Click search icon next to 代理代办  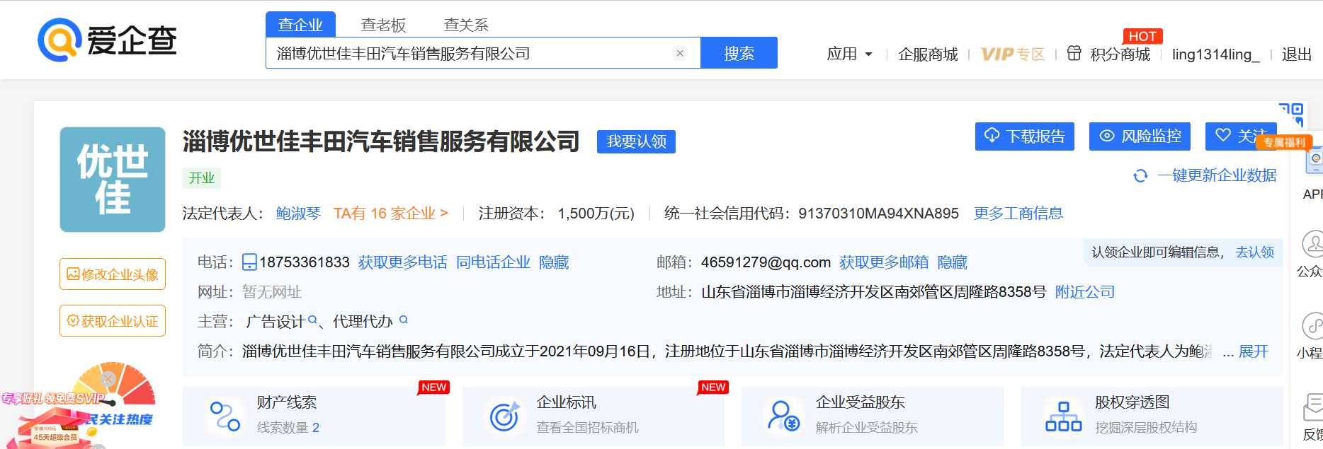404,320
